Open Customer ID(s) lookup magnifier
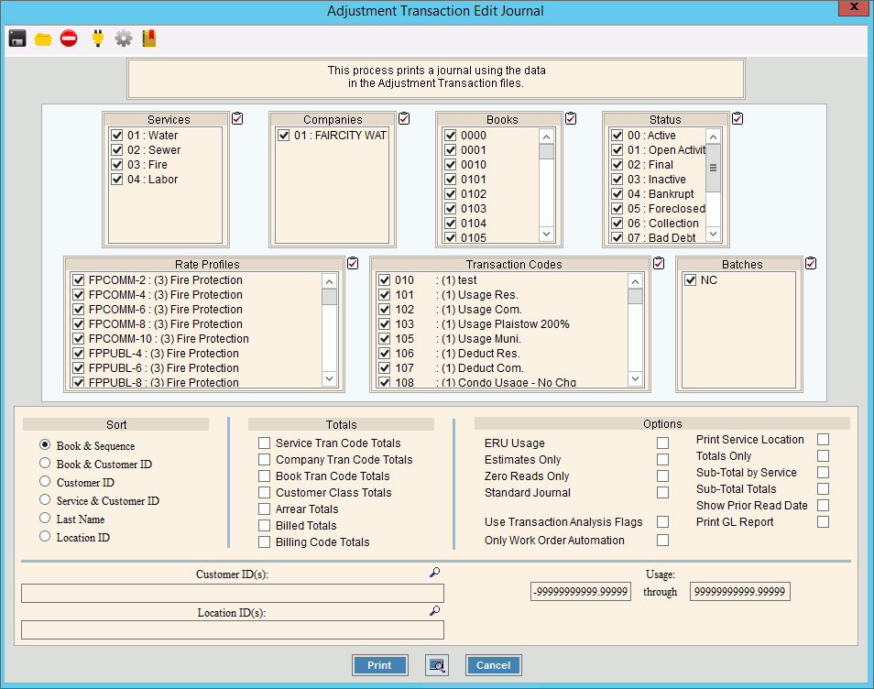Image resolution: width=874 pixels, height=689 pixels. coord(434,573)
